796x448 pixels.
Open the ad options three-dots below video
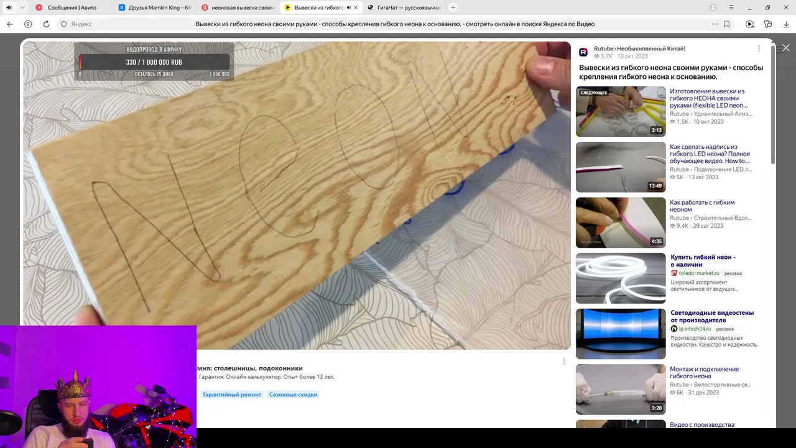click(x=564, y=362)
